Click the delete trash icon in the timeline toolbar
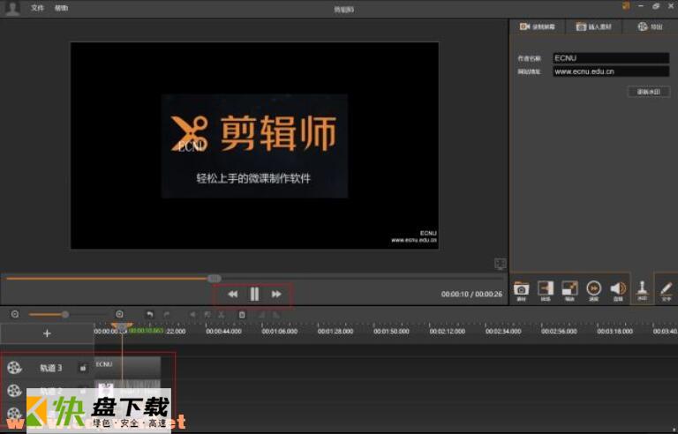 pos(242,314)
